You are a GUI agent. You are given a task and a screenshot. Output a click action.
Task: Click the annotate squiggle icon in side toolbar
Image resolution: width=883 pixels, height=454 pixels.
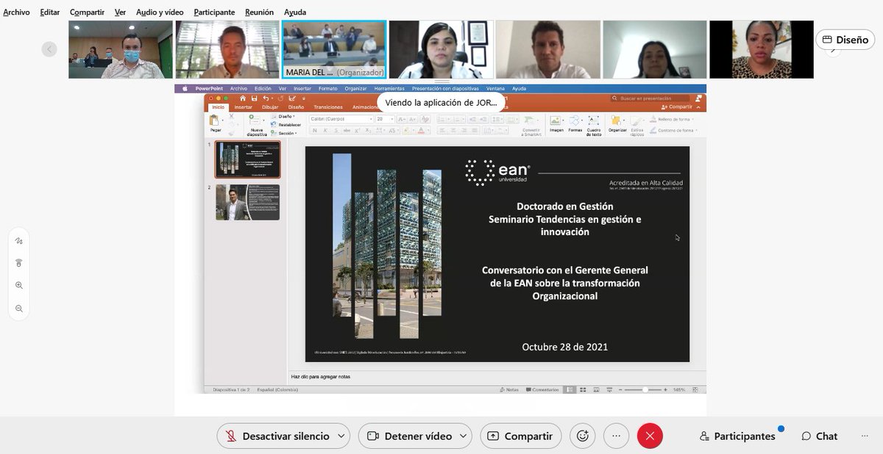click(19, 240)
